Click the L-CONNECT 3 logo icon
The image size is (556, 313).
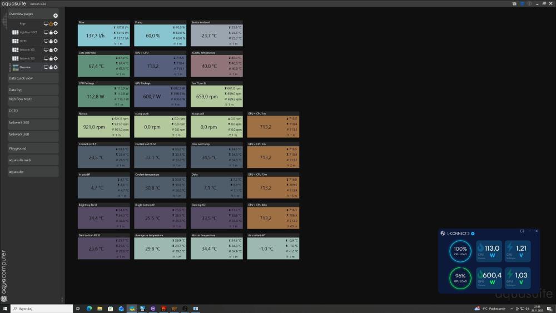point(443,233)
